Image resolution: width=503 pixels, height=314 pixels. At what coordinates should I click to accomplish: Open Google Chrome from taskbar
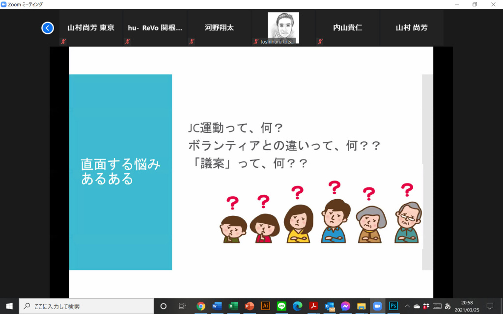point(200,306)
